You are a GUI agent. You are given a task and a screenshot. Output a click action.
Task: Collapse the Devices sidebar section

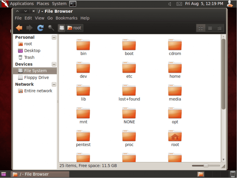[x=54, y=64]
